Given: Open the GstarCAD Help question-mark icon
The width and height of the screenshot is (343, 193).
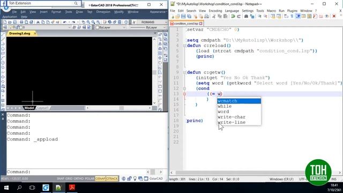Looking at the screenshot, I should [x=126, y=22].
